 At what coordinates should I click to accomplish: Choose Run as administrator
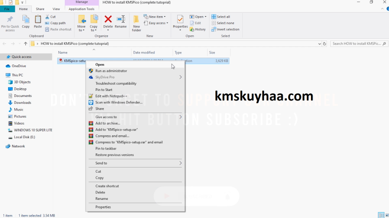click(x=135, y=71)
